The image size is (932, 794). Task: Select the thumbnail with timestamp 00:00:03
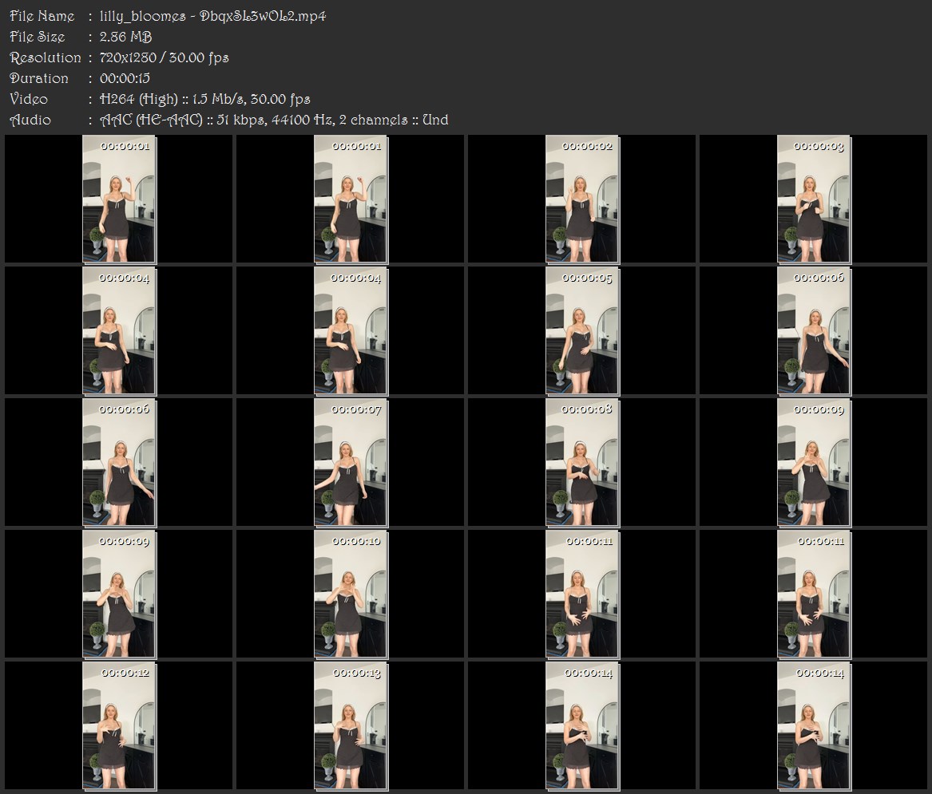tap(814, 199)
